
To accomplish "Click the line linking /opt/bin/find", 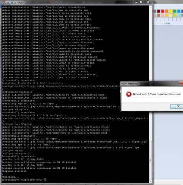I will (53, 95).
